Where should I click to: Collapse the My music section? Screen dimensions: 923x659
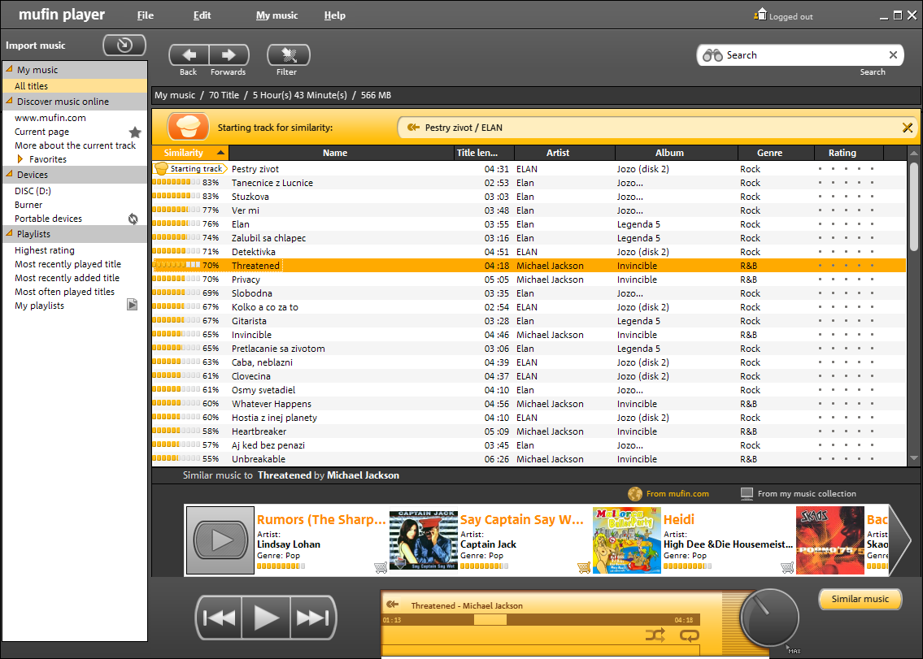click(10, 69)
